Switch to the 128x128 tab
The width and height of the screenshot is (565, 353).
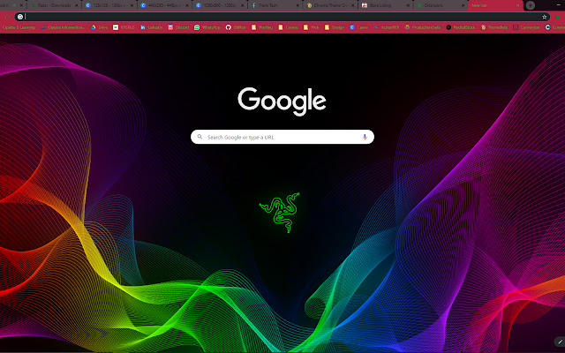tap(109, 5)
